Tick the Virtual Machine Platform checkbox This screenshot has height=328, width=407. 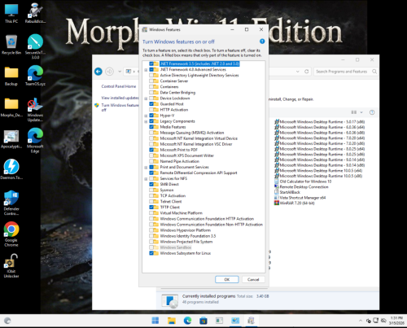[x=151, y=213]
